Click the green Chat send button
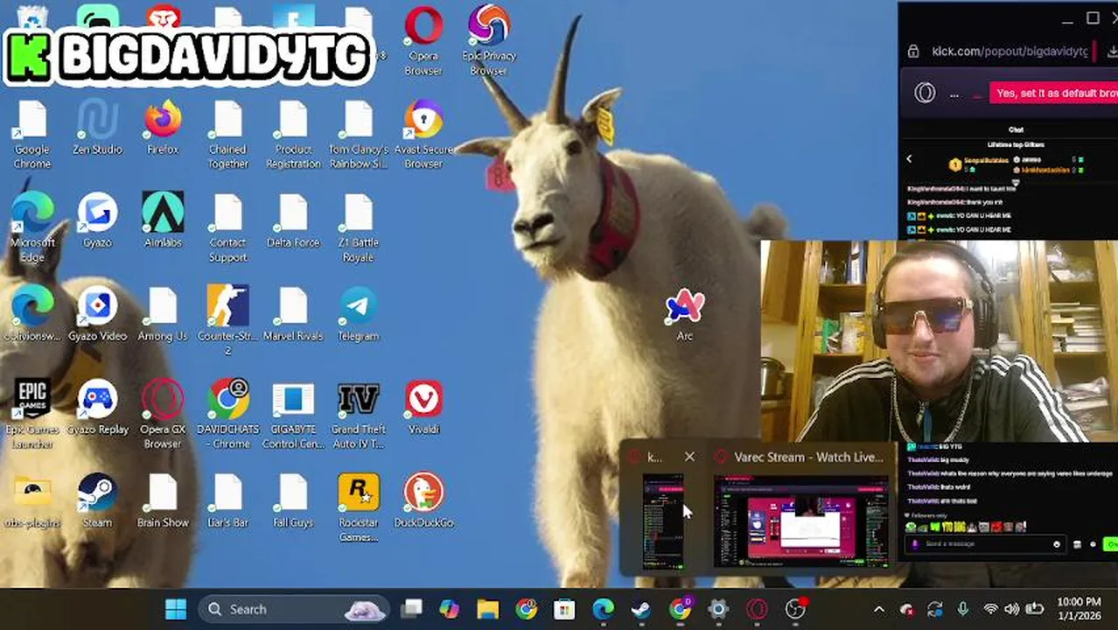The height and width of the screenshot is (630, 1118). (1112, 544)
